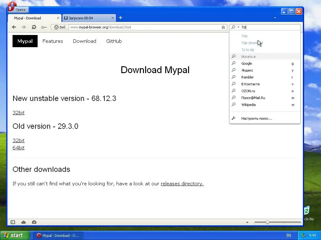The width and height of the screenshot is (321, 240).
Task: Download 32bit of old version 29.3.0
Action: [18, 140]
